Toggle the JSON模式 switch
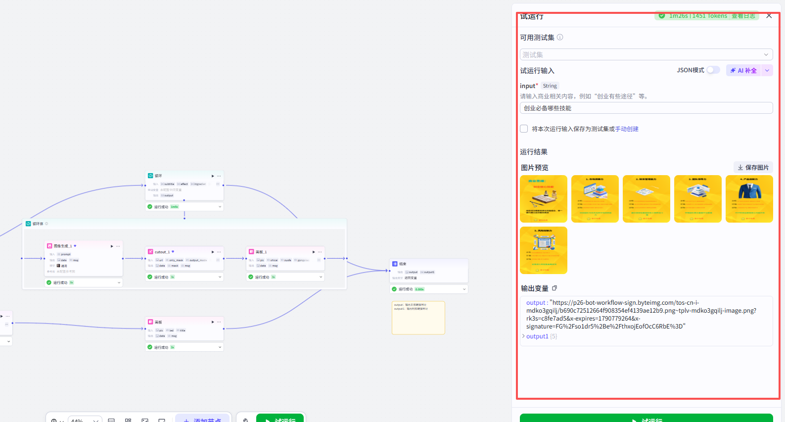 (x=713, y=70)
